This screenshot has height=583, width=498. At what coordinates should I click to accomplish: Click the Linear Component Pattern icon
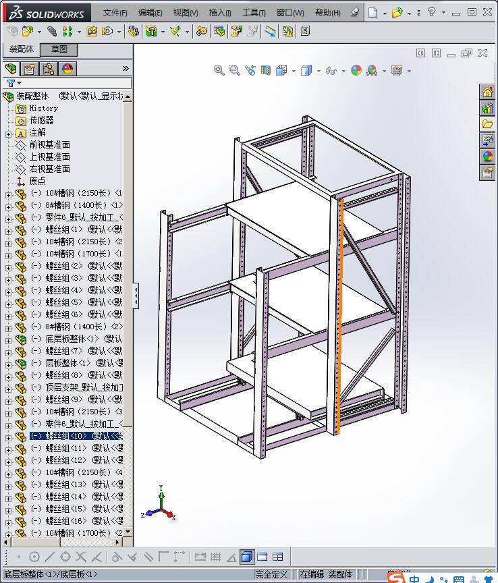(67, 31)
